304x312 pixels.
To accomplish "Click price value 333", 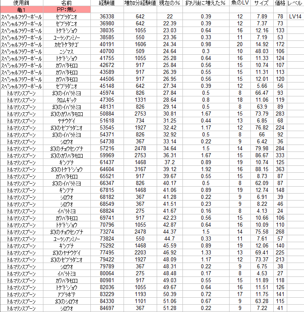I will point(280,156).
